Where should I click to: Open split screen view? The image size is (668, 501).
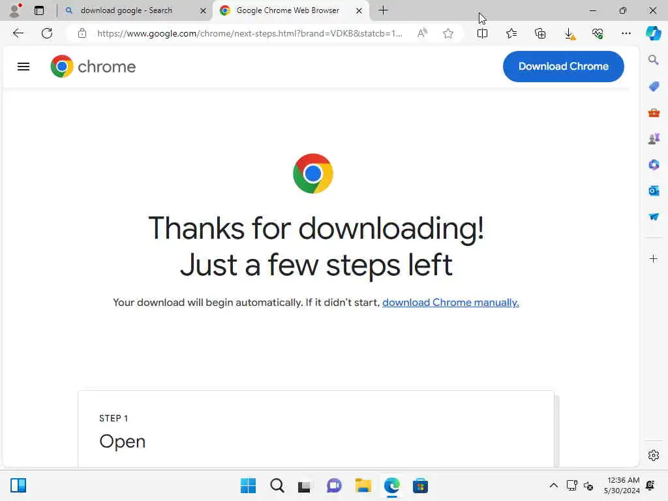point(482,33)
